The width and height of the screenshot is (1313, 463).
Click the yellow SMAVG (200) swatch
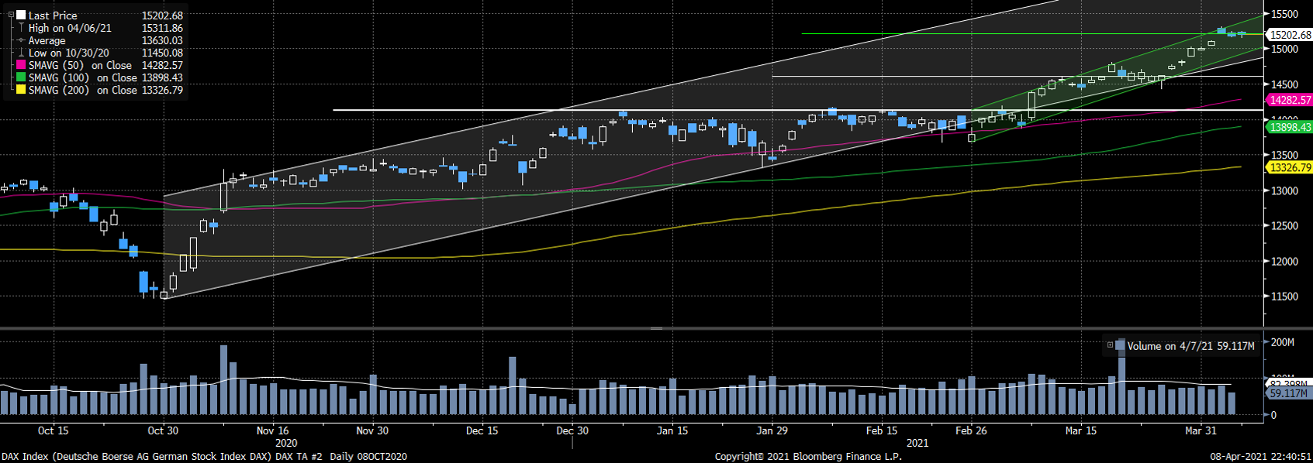coord(21,90)
